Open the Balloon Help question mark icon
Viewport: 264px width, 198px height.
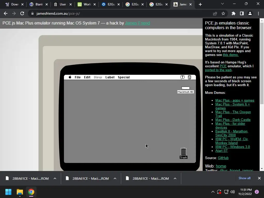tap(182, 77)
